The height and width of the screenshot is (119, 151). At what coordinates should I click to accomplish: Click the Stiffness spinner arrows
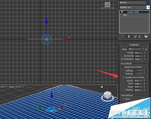pos(144,70)
